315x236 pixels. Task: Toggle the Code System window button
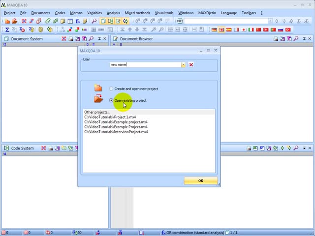(110, 21)
